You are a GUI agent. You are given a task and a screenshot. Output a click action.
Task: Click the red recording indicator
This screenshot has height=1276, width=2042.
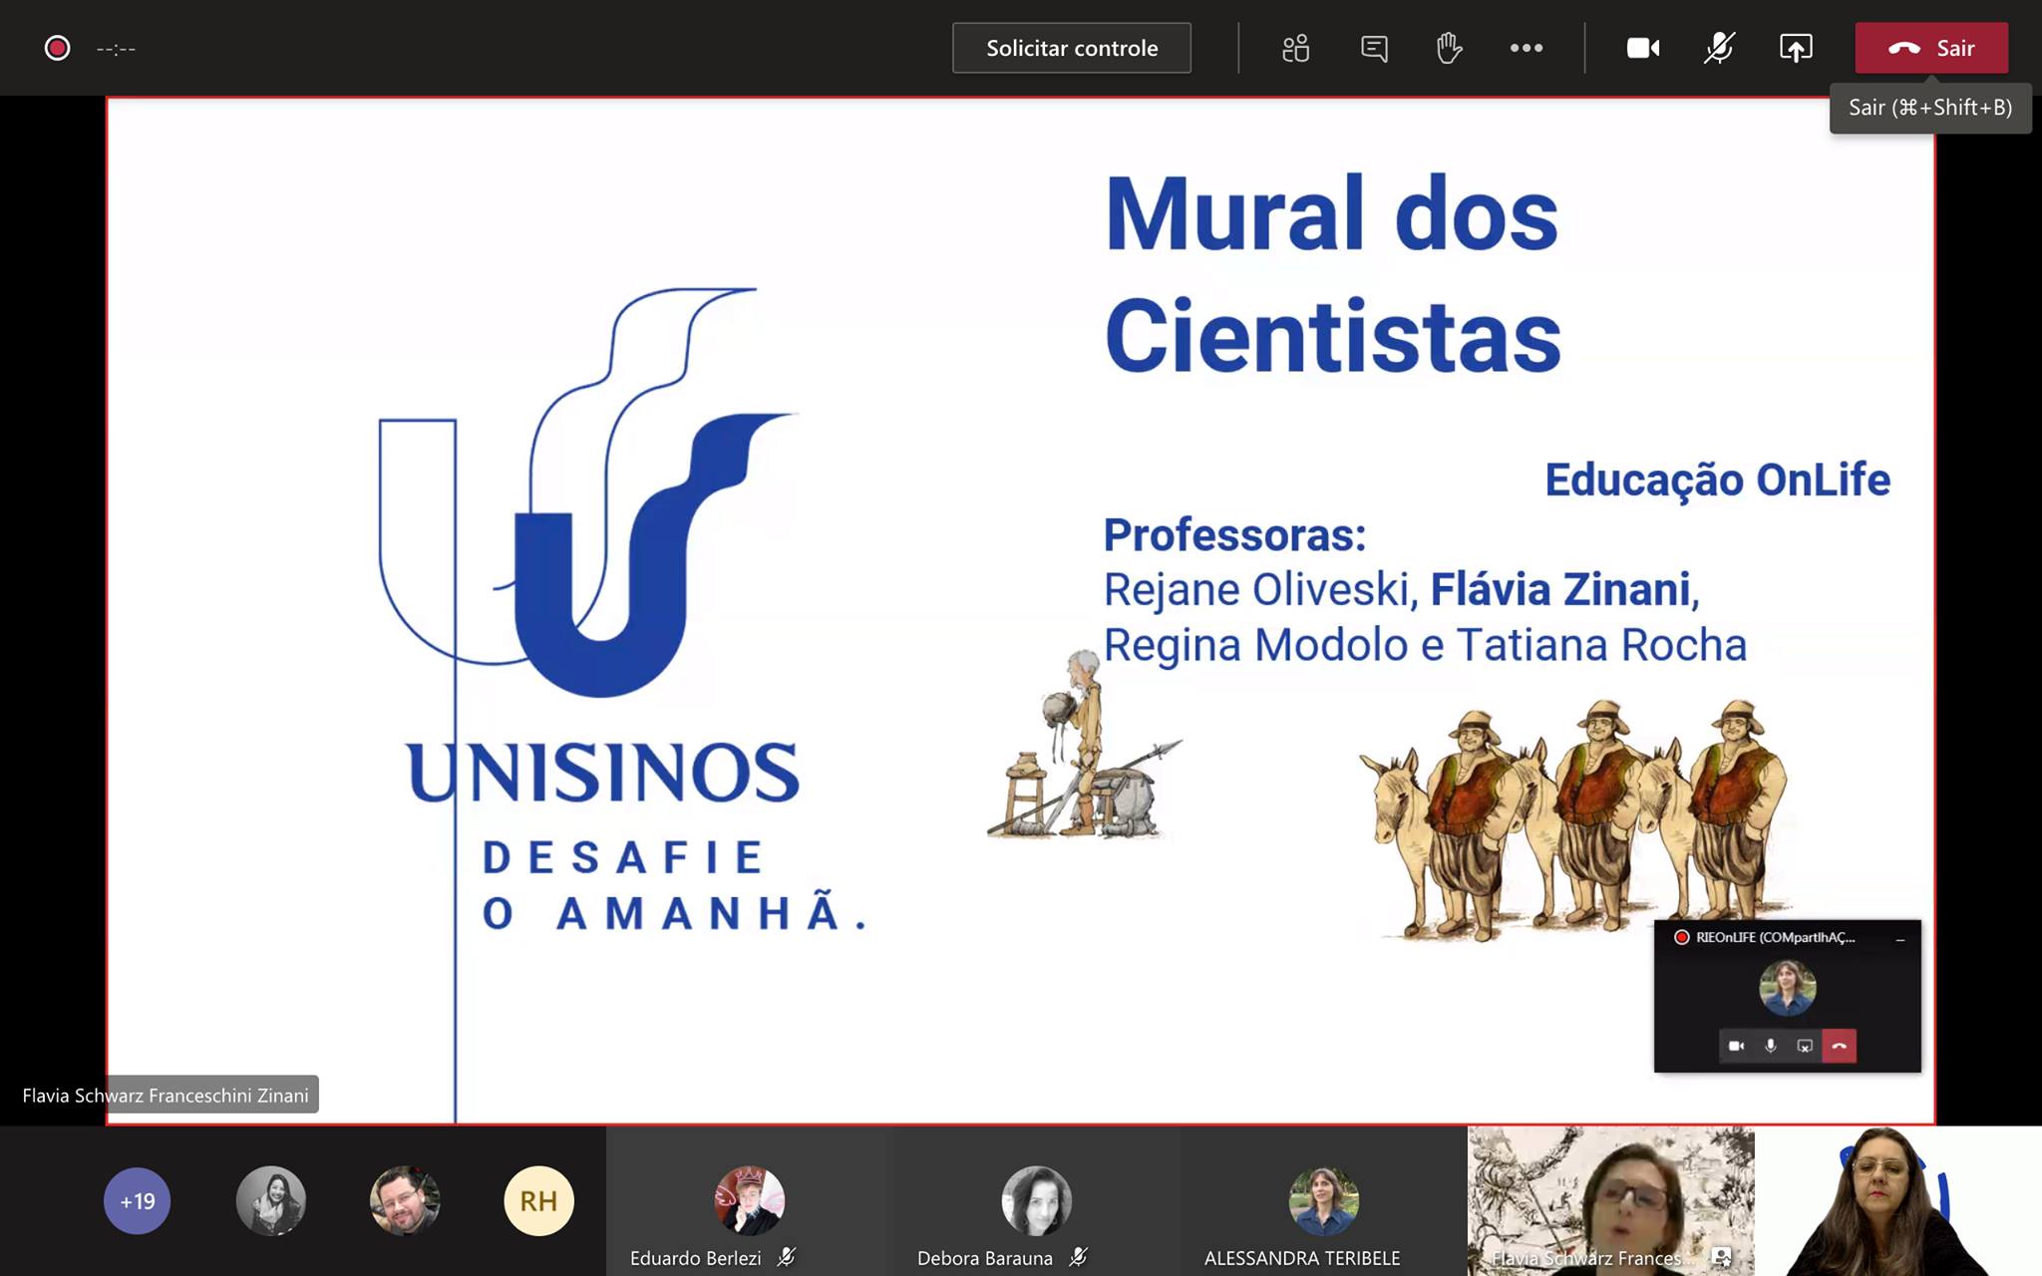point(57,48)
